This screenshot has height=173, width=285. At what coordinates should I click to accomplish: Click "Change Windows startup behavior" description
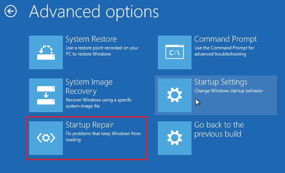click(228, 91)
